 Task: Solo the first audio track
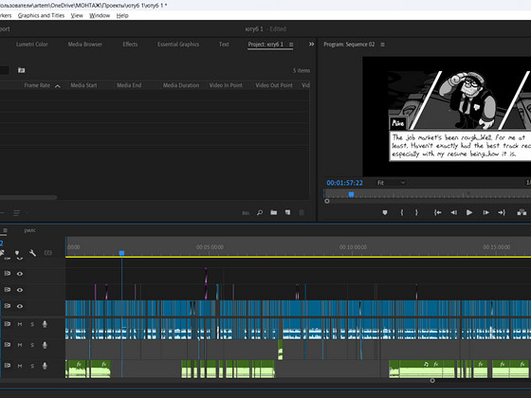tap(32, 324)
